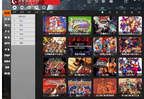Viewport: 144px width, 99px height.
Task: Open the Breakers 爆烈人复仇SP game
Action: [54, 26]
